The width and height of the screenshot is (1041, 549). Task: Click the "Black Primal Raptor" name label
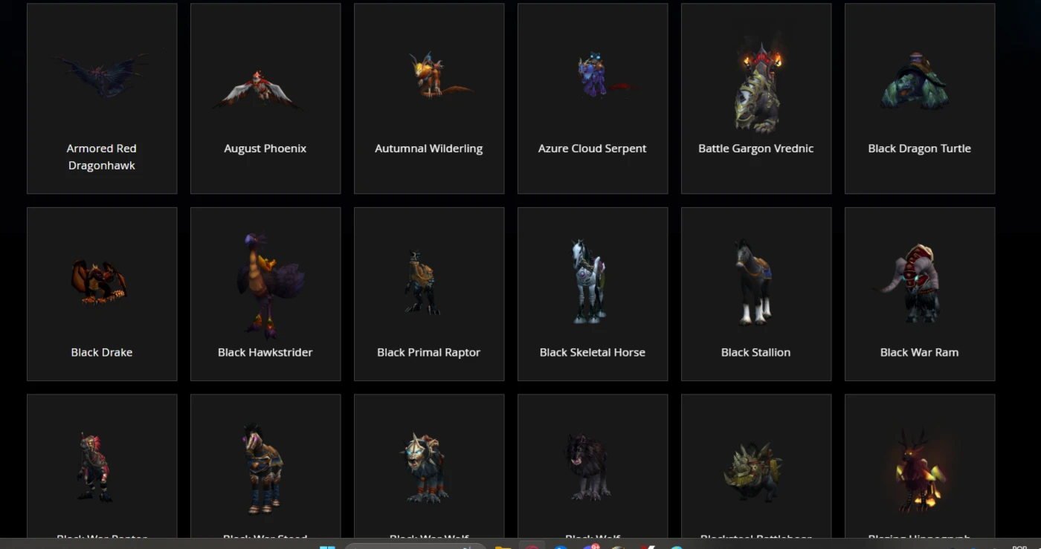click(429, 352)
